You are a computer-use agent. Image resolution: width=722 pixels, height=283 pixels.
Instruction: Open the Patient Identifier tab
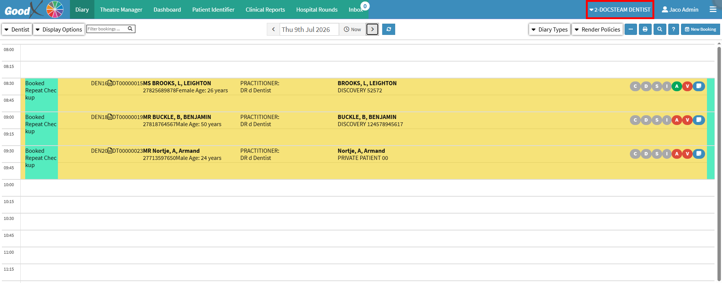coord(213,10)
